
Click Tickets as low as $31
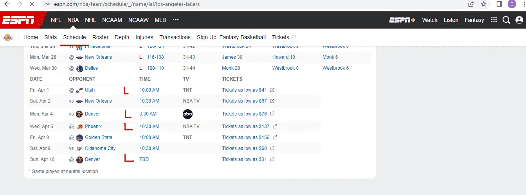tap(245, 159)
